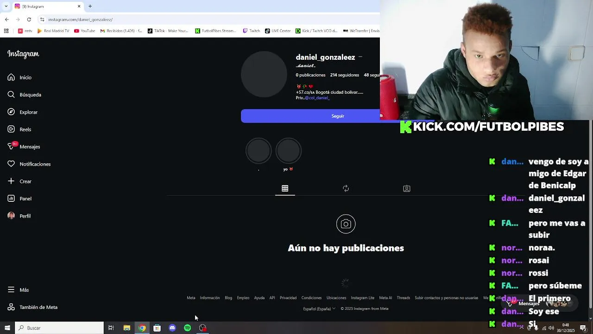The image size is (593, 334).
Task: Open Explorar compass in sidebar
Action: pyautogui.click(x=22, y=112)
